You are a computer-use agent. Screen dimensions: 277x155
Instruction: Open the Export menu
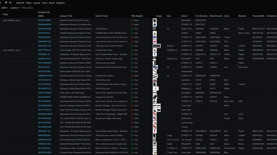(52, 3)
